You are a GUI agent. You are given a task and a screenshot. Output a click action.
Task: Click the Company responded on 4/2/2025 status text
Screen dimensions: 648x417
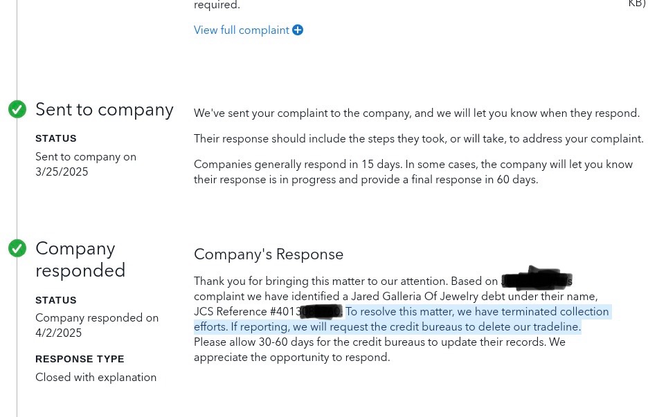tap(97, 325)
